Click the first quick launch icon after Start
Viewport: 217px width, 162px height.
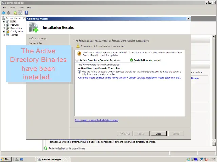[17, 159]
